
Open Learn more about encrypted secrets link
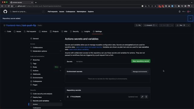click(89, 47)
